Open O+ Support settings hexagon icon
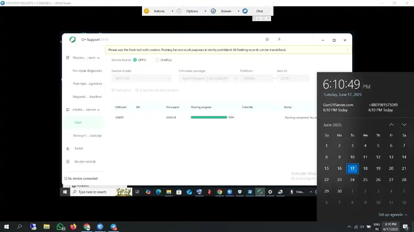Screen dimensions: 414x232 267,39
